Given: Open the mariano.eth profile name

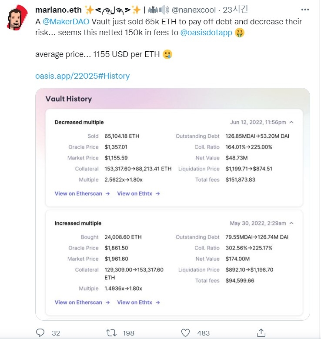Looking at the screenshot, I should (x=58, y=10).
